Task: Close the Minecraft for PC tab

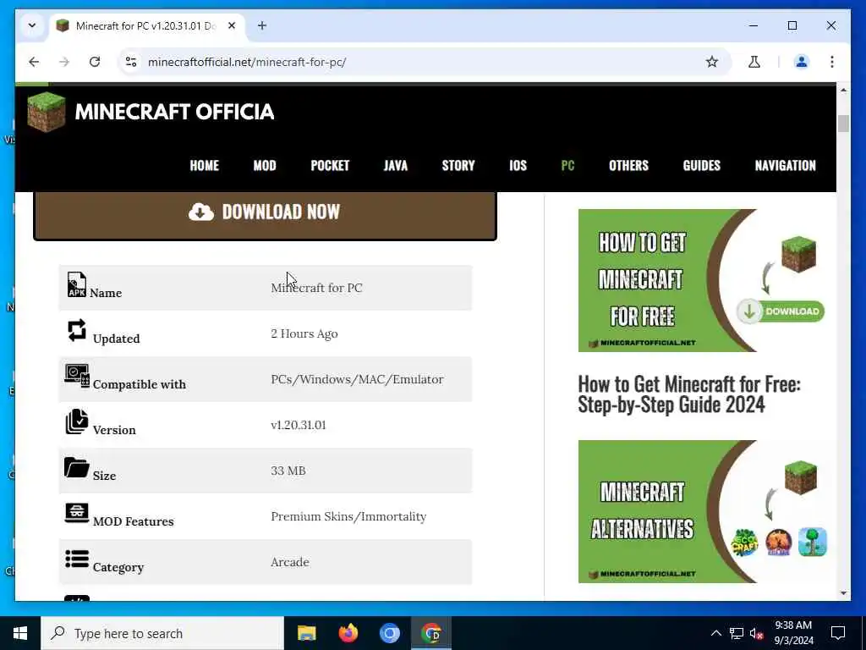Action: pyautogui.click(x=232, y=25)
